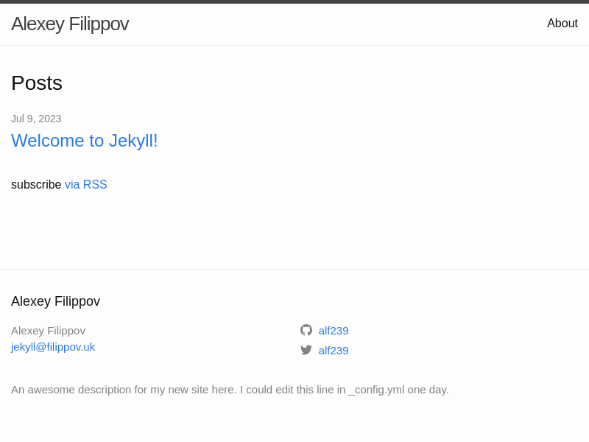The width and height of the screenshot is (589, 442).
Task: Click the GitHub octocat icon in footer
Action: [306, 330]
